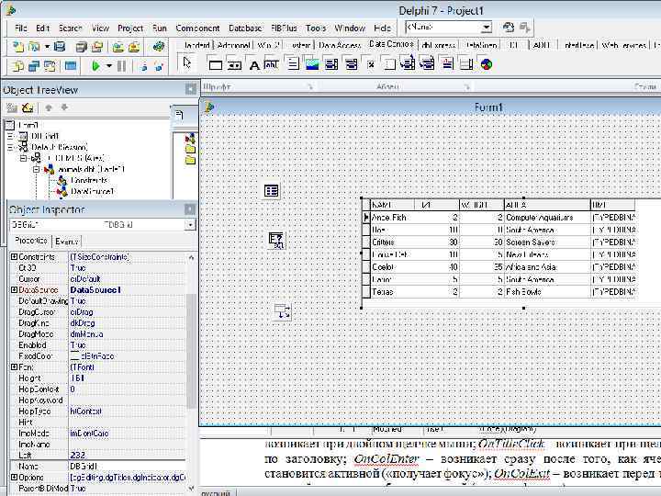
Task: Open the Open-file dropdown arrow
Action: click(47, 47)
